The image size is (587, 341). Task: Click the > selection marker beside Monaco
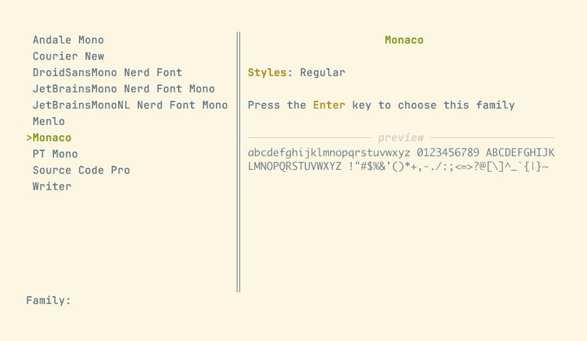coord(29,138)
